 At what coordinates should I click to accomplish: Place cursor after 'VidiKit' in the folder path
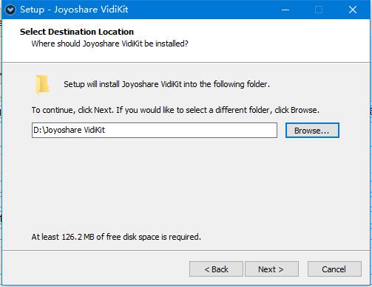[x=106, y=130]
